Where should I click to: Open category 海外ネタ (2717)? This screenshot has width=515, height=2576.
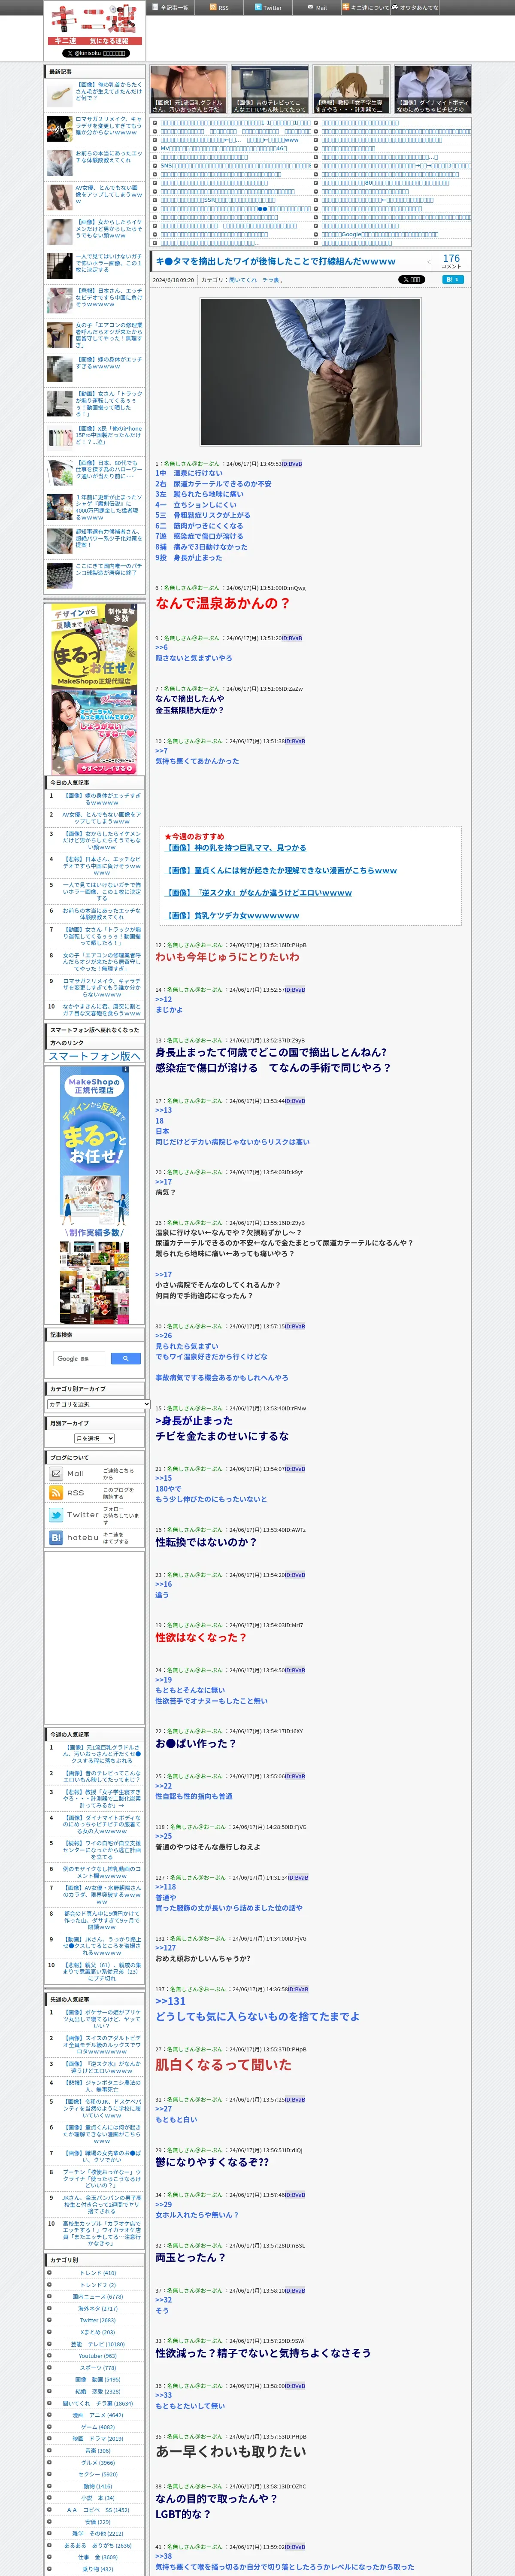(x=98, y=2308)
